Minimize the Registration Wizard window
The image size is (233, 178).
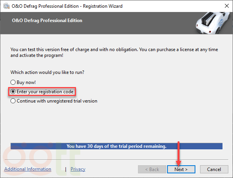[x=189, y=6]
